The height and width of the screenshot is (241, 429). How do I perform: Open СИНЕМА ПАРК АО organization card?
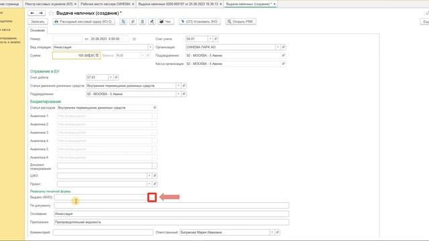283,48
